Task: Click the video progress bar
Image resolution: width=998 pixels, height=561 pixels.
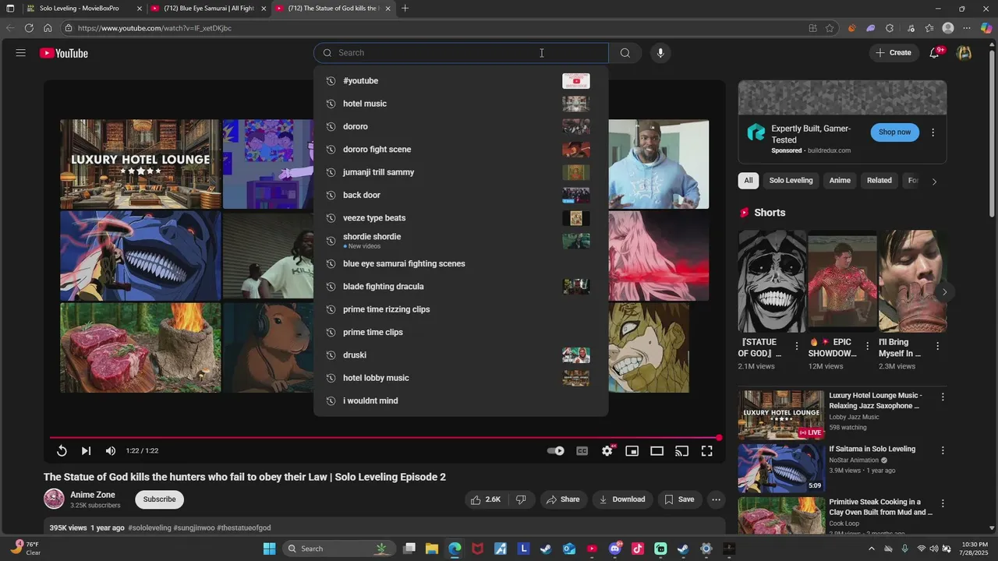Action: click(385, 438)
